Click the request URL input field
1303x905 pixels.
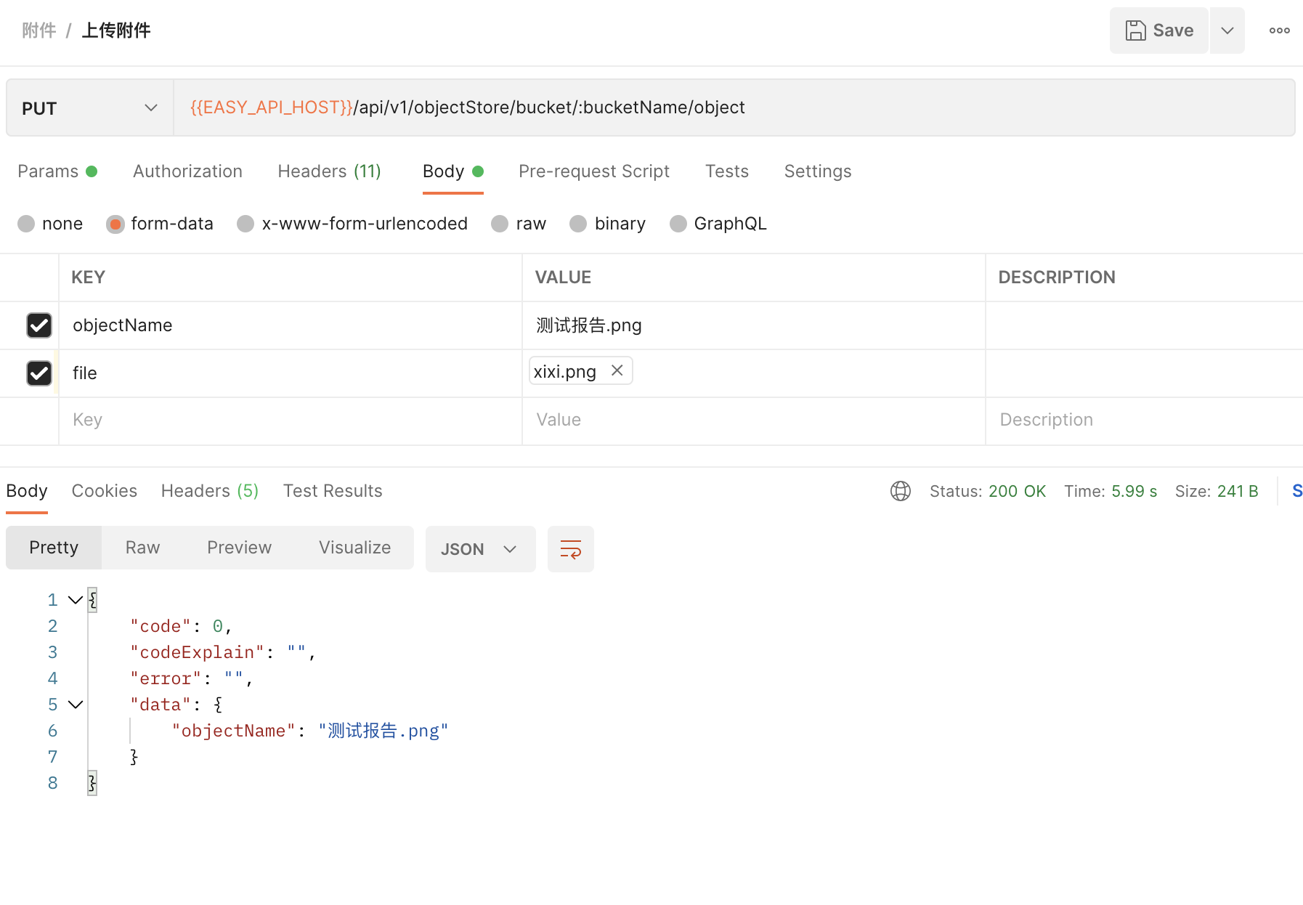[x=734, y=108]
